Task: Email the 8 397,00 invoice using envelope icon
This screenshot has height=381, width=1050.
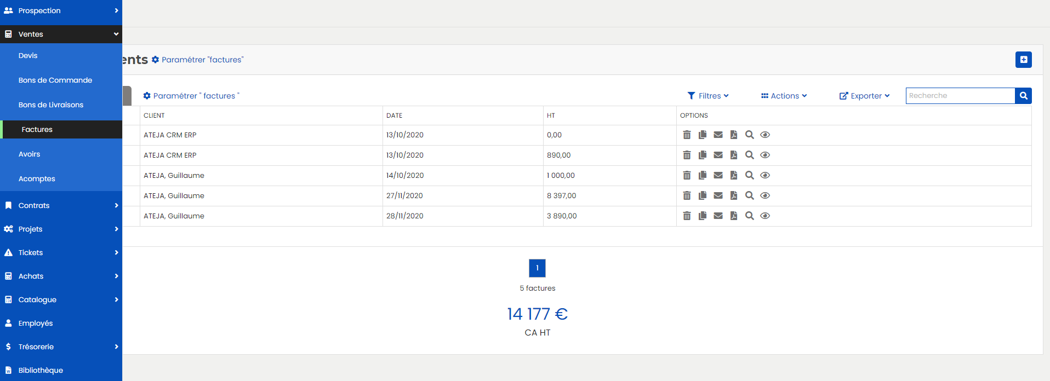Action: pyautogui.click(x=718, y=195)
